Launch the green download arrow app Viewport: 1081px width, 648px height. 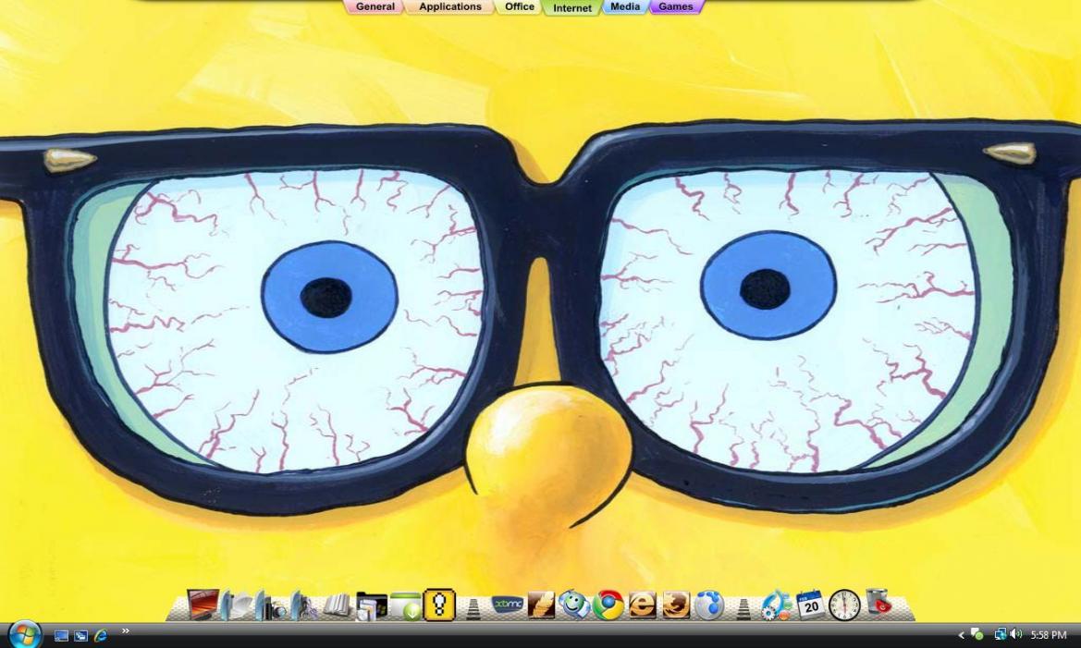(405, 606)
